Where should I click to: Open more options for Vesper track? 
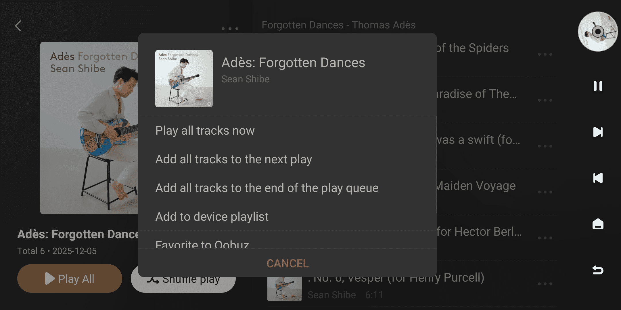click(x=545, y=284)
